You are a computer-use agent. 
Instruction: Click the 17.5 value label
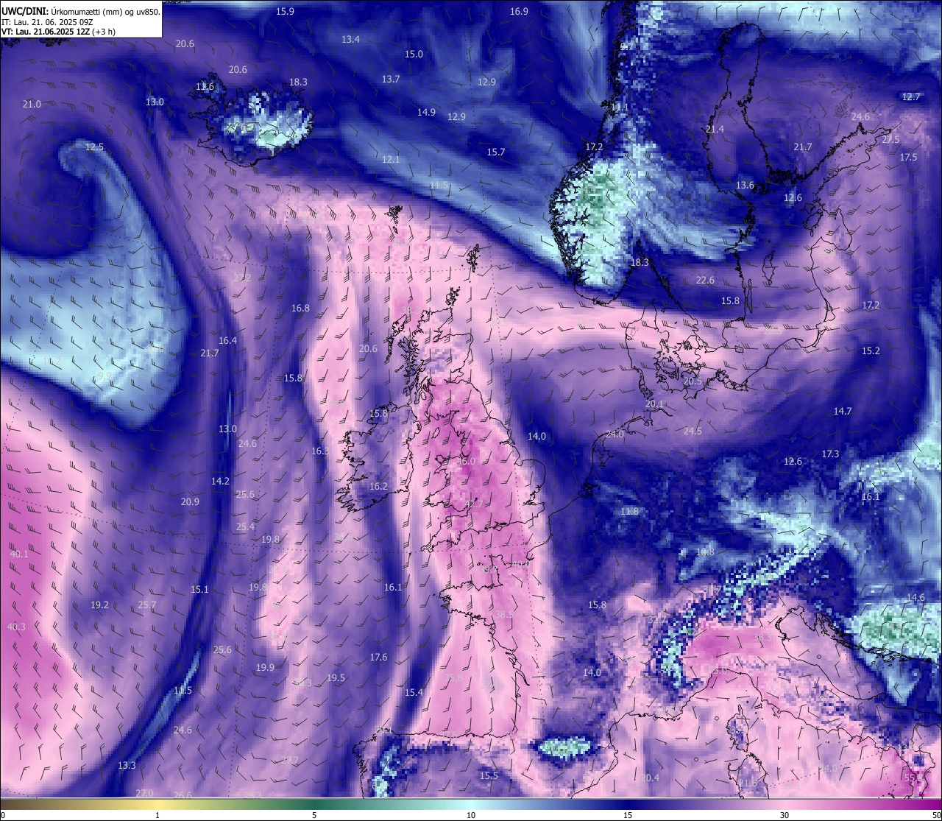point(908,158)
